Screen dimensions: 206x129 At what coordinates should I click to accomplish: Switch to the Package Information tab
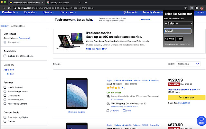[x=62, y=2]
